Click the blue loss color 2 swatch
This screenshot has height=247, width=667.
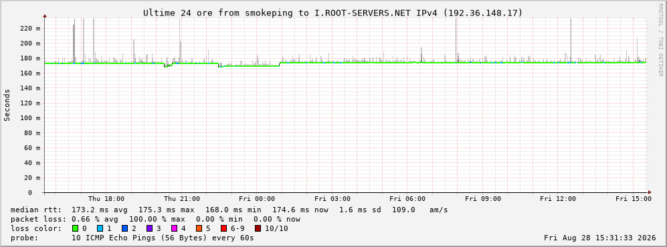coord(125,229)
